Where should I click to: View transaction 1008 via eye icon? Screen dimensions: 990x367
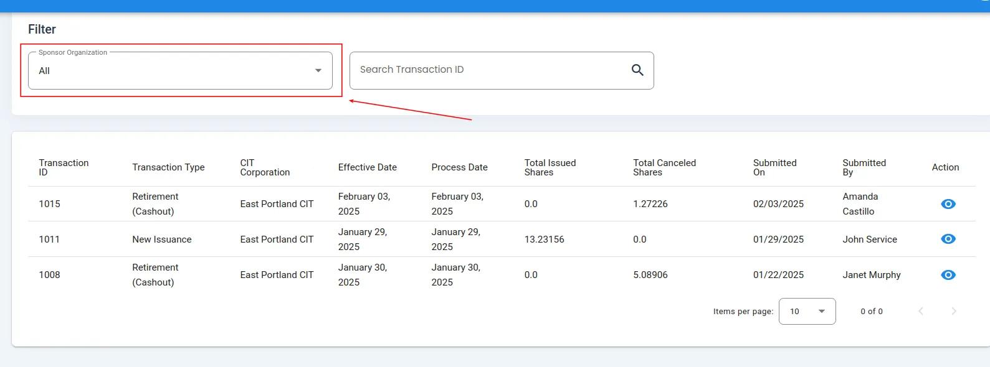(948, 275)
